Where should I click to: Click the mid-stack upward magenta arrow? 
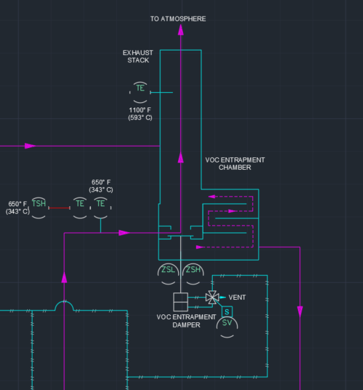point(181,157)
